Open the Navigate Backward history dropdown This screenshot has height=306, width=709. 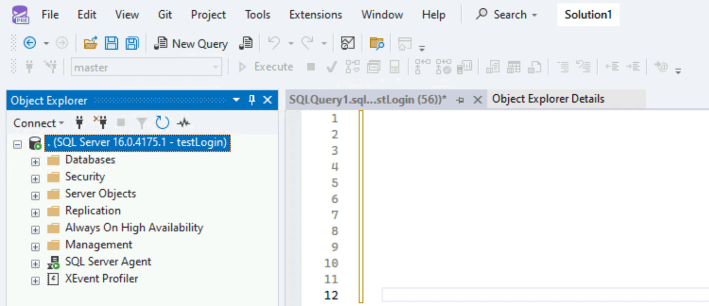[x=46, y=44]
